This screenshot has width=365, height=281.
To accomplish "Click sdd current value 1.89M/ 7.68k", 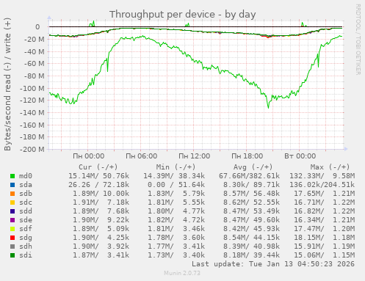I will click(101, 211).
